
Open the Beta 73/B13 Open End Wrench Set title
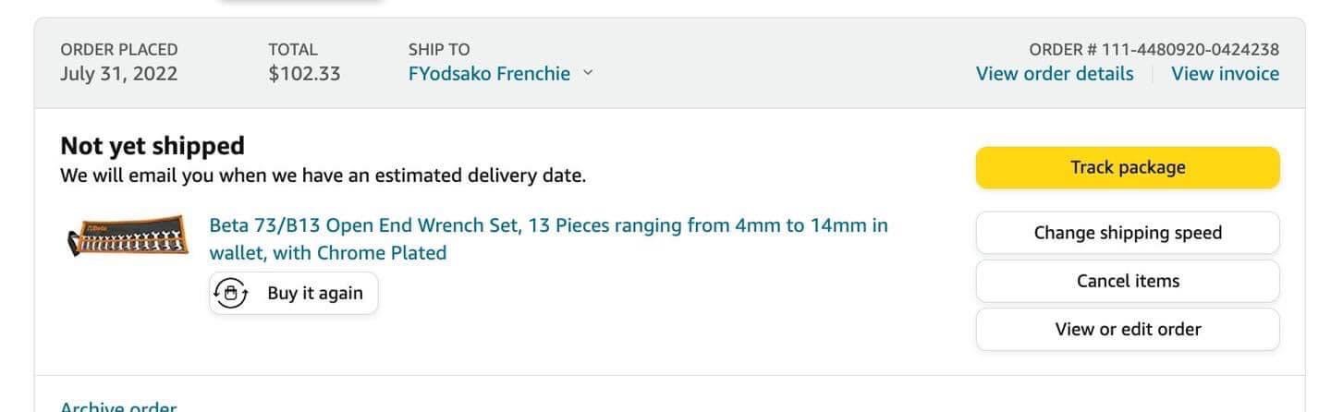point(548,239)
